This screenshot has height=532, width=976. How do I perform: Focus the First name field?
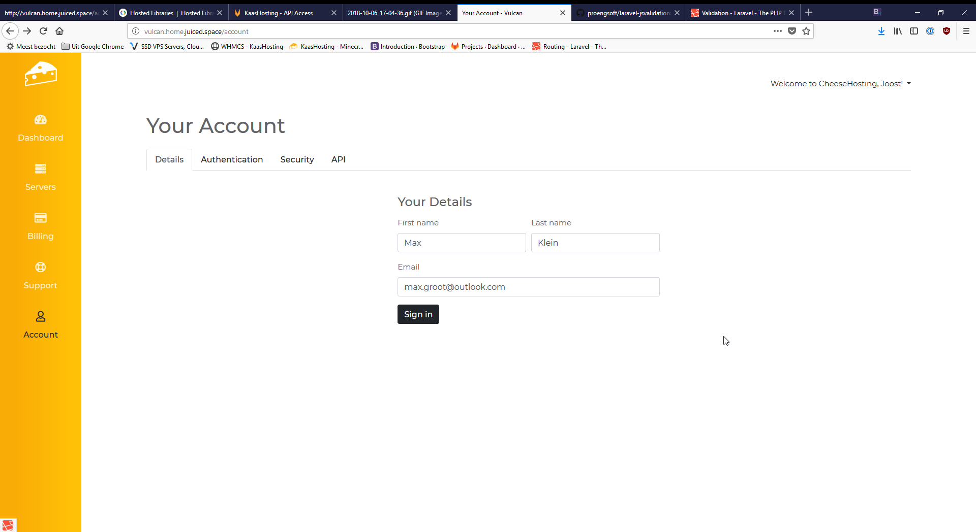[461, 243]
